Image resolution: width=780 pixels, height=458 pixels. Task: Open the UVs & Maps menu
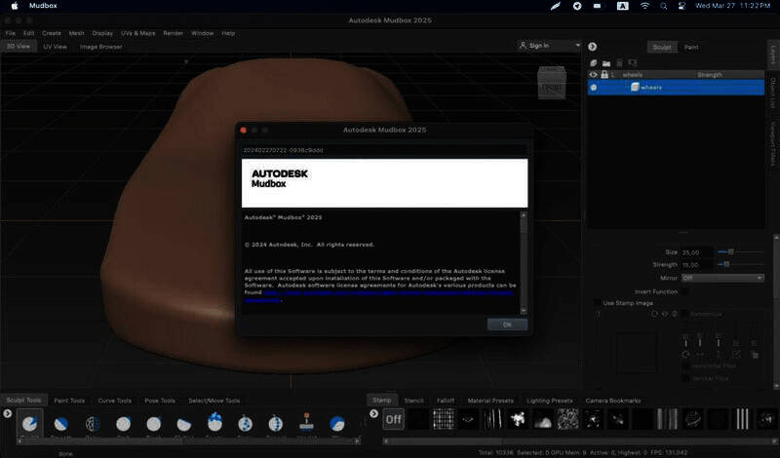tap(137, 33)
